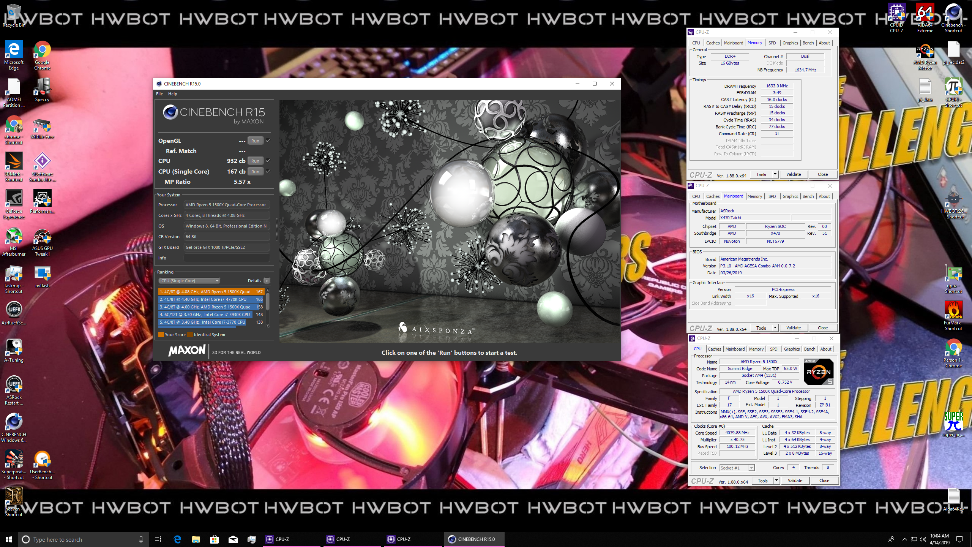This screenshot has width=972, height=547.
Task: Open Google Chrome desktop shortcut
Action: pos(42,55)
